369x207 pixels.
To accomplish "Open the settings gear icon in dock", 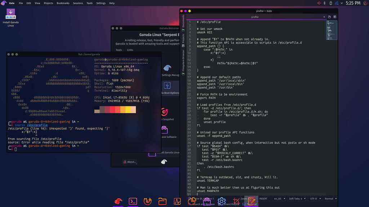I will [x=222, y=201].
